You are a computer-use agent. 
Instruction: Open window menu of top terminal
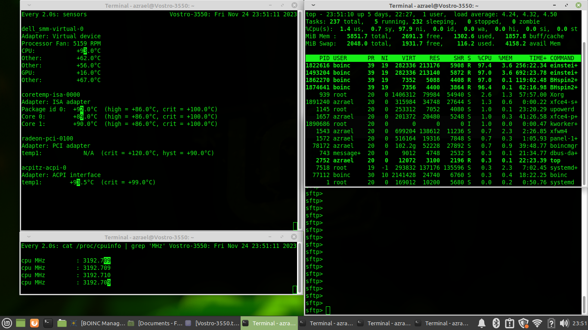coord(313,6)
